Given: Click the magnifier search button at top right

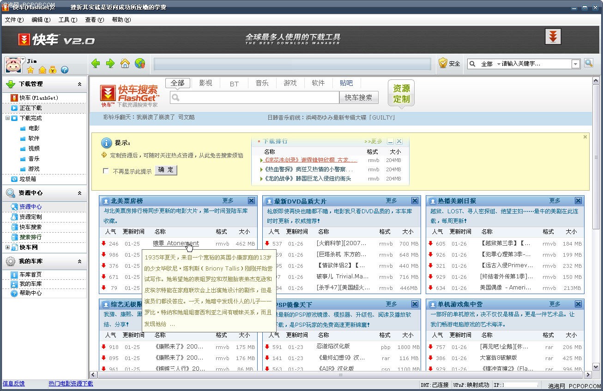Looking at the screenshot, I should click(588, 63).
